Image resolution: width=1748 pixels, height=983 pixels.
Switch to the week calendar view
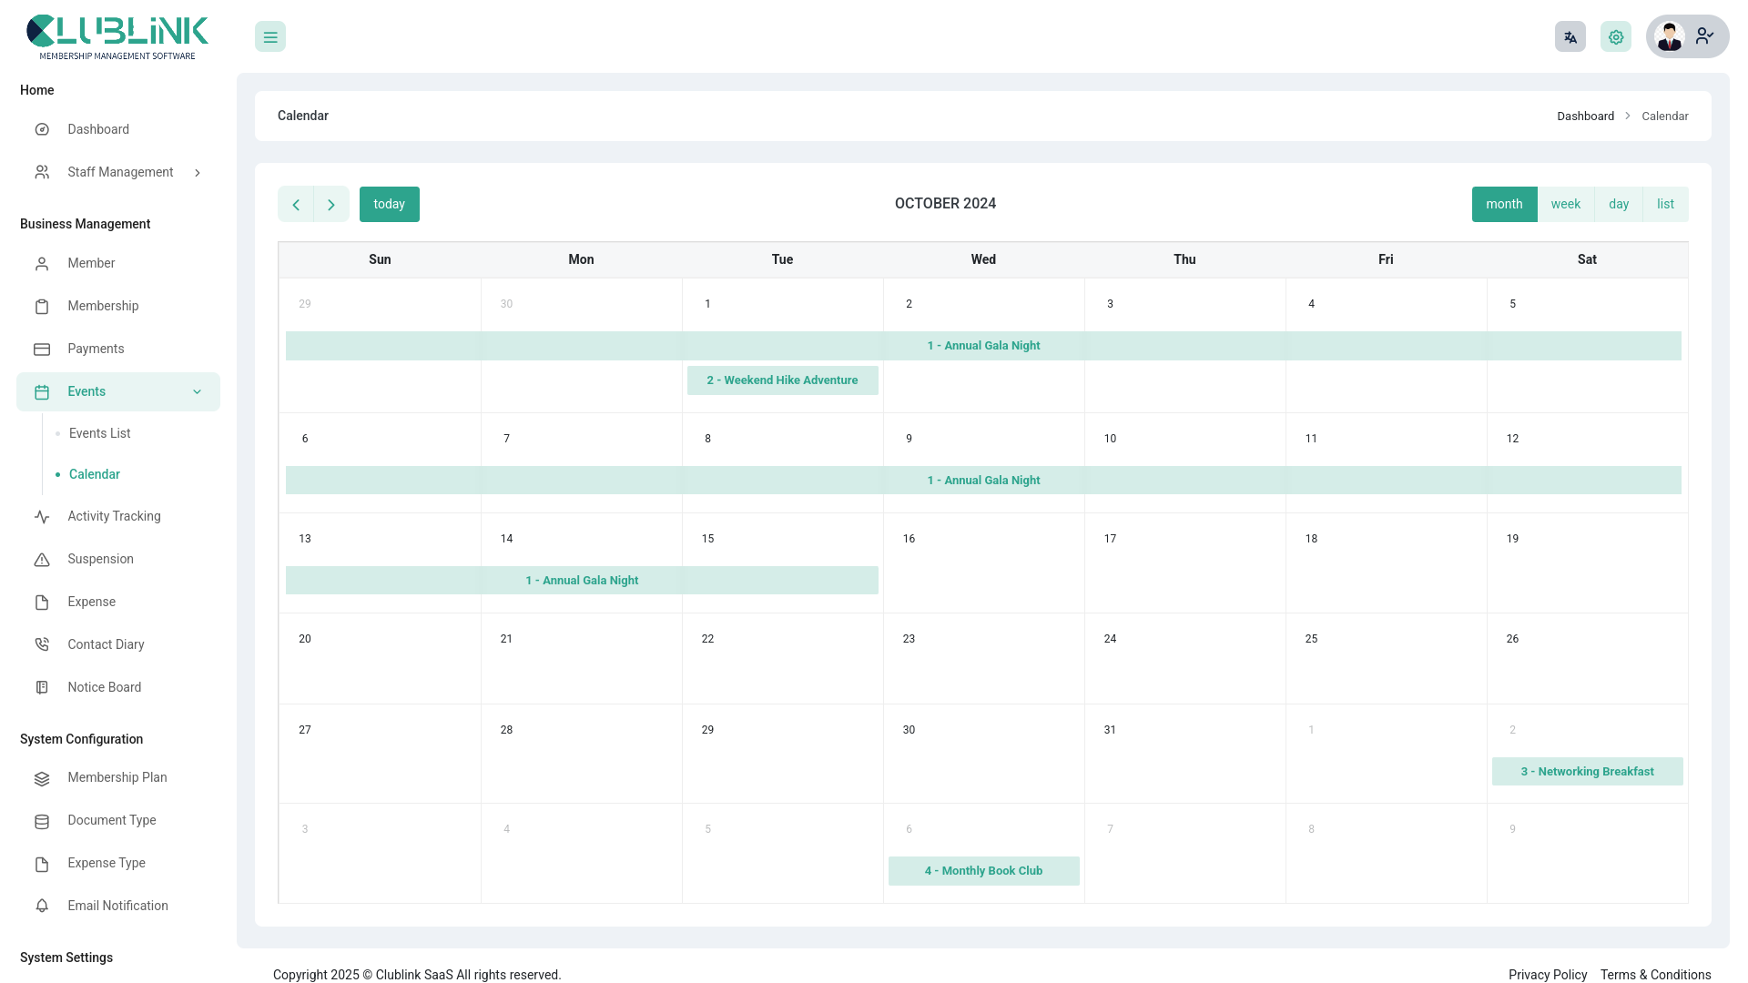1566,204
